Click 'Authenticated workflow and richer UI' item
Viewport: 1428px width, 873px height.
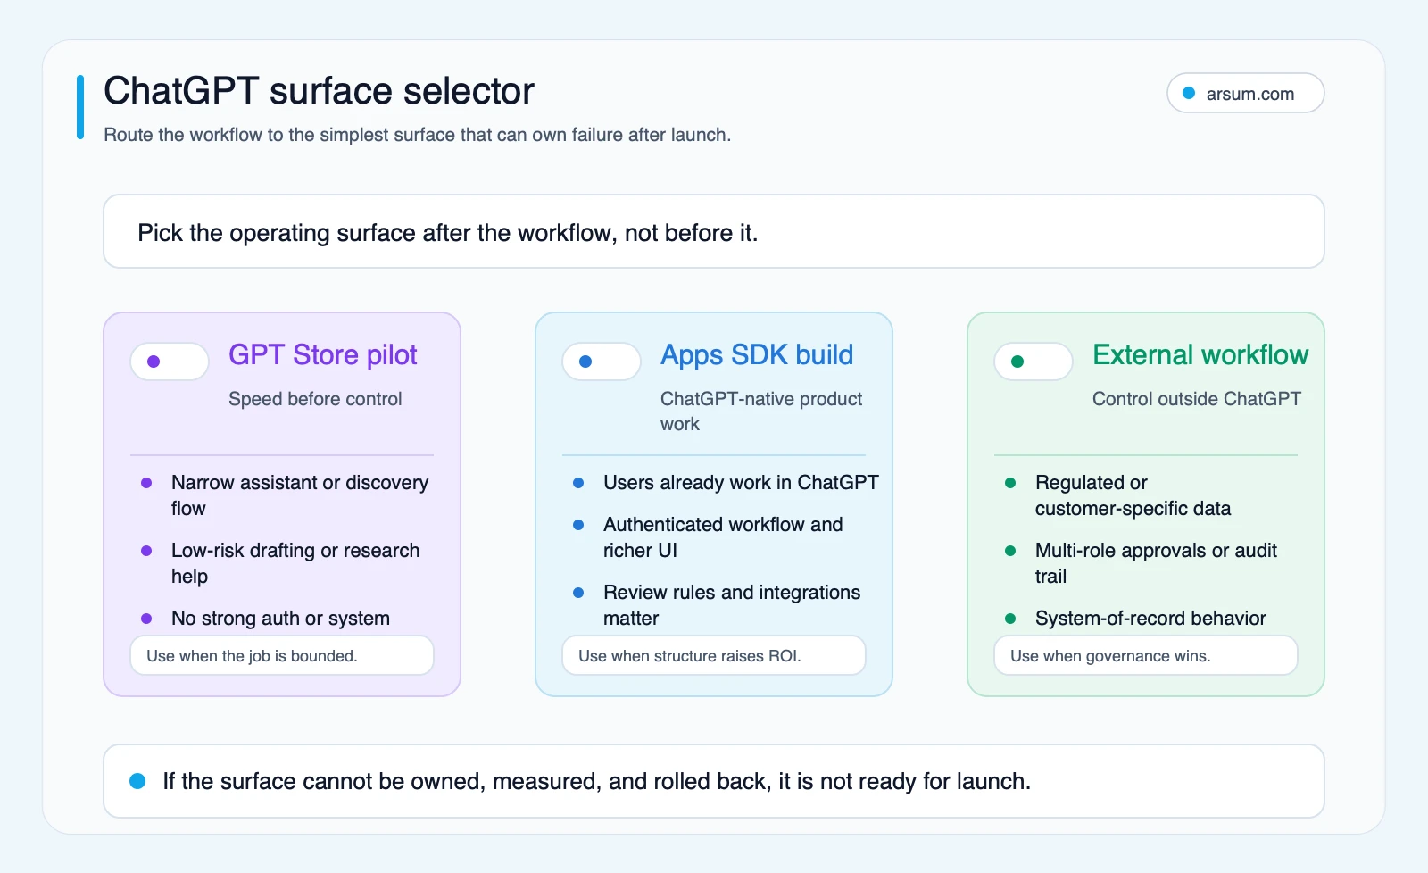pyautogui.click(x=723, y=537)
